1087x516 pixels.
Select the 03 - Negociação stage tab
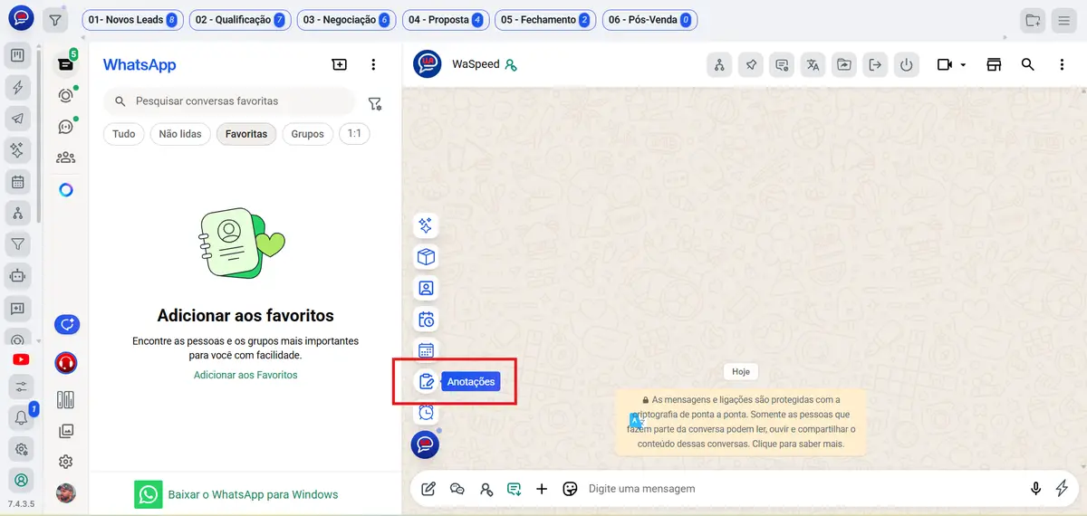[346, 20]
